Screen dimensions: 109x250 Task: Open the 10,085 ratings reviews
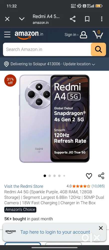(x=98, y=186)
